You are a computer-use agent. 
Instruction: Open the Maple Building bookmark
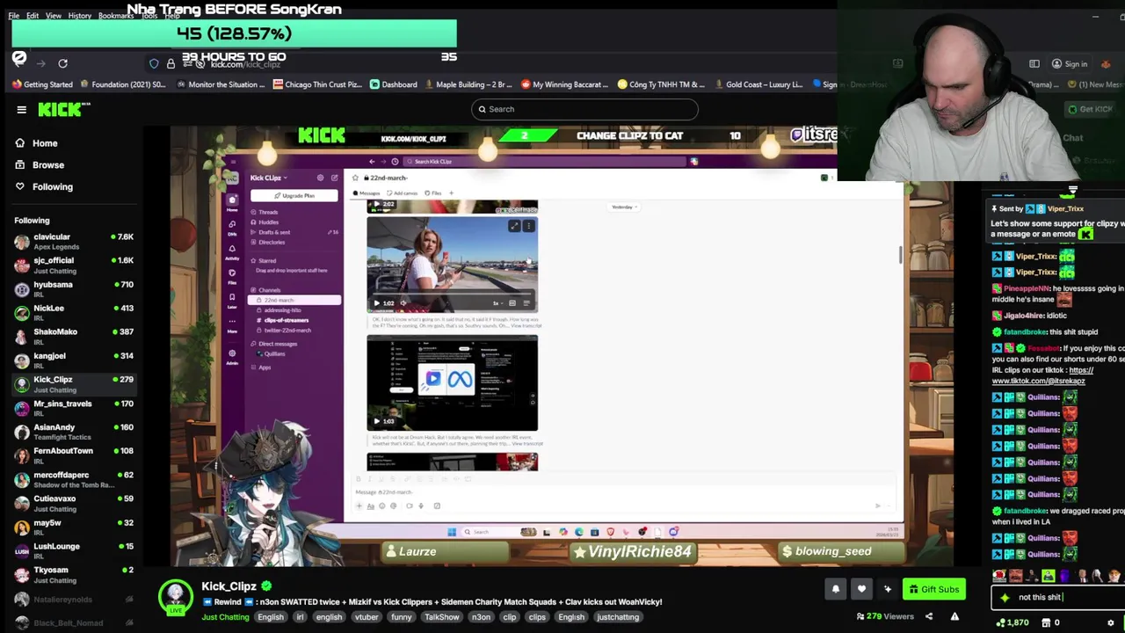coord(468,84)
